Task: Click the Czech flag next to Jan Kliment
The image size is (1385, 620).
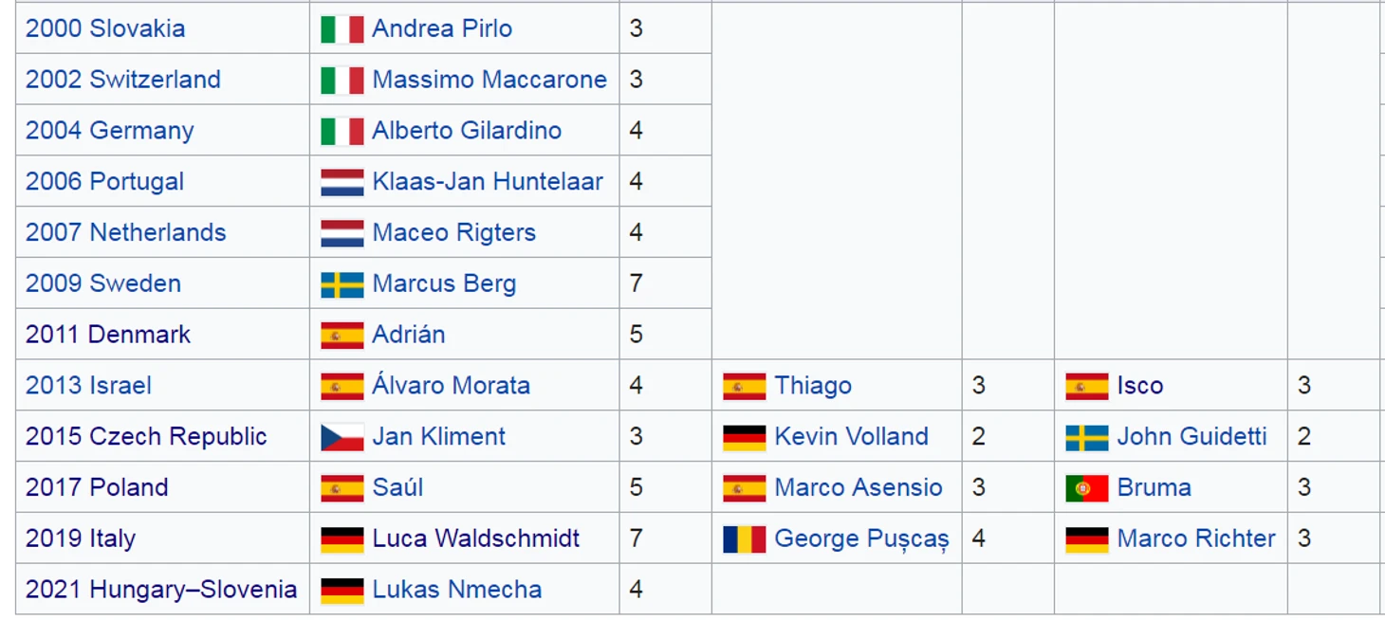Action: 342,437
